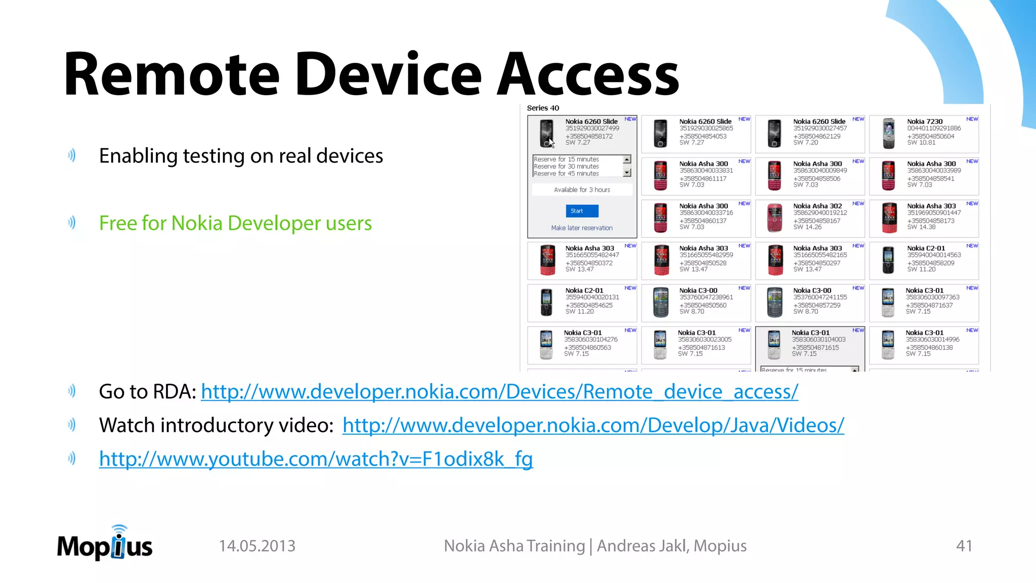
Task: Click the Asha 300 phone image with number +358504861117
Action: (660, 176)
